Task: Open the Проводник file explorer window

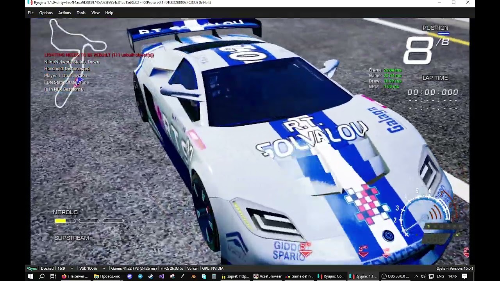Action: point(107,276)
